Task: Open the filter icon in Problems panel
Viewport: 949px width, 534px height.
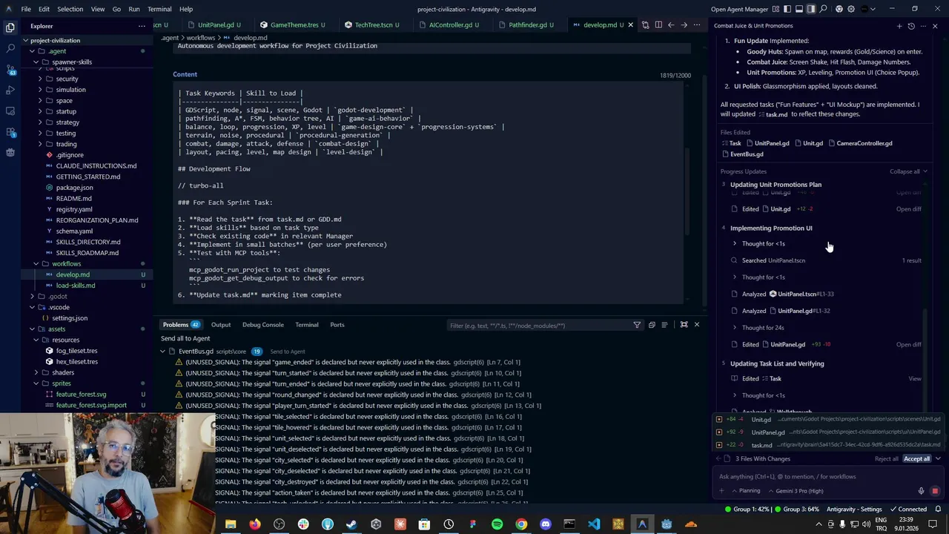Action: [637, 325]
